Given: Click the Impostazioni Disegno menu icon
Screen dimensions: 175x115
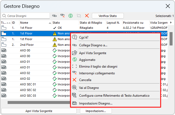Looking at the screenshot, I should tap(74, 103).
